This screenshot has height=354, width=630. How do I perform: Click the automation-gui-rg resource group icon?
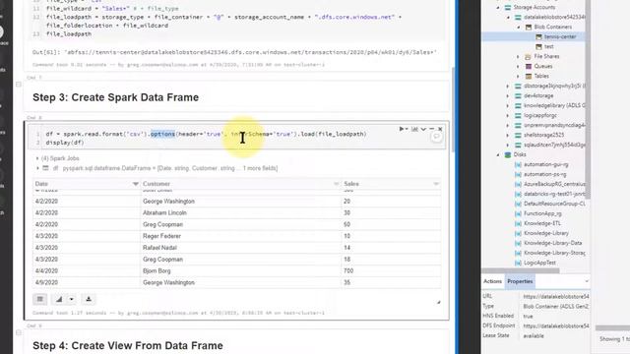518,164
